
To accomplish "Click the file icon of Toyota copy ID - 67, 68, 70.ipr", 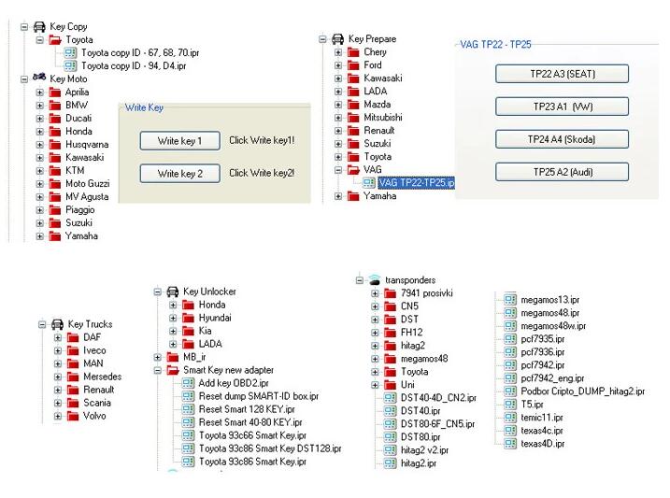I will [70, 53].
